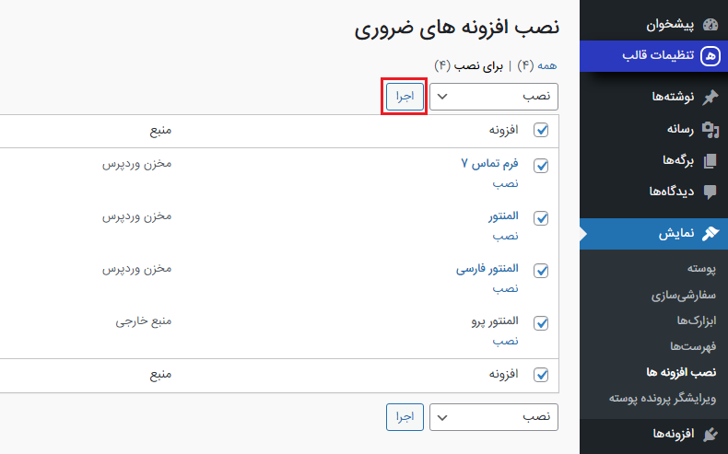Click the Comments (دیدگاه‌ها) bubble icon

[x=710, y=192]
